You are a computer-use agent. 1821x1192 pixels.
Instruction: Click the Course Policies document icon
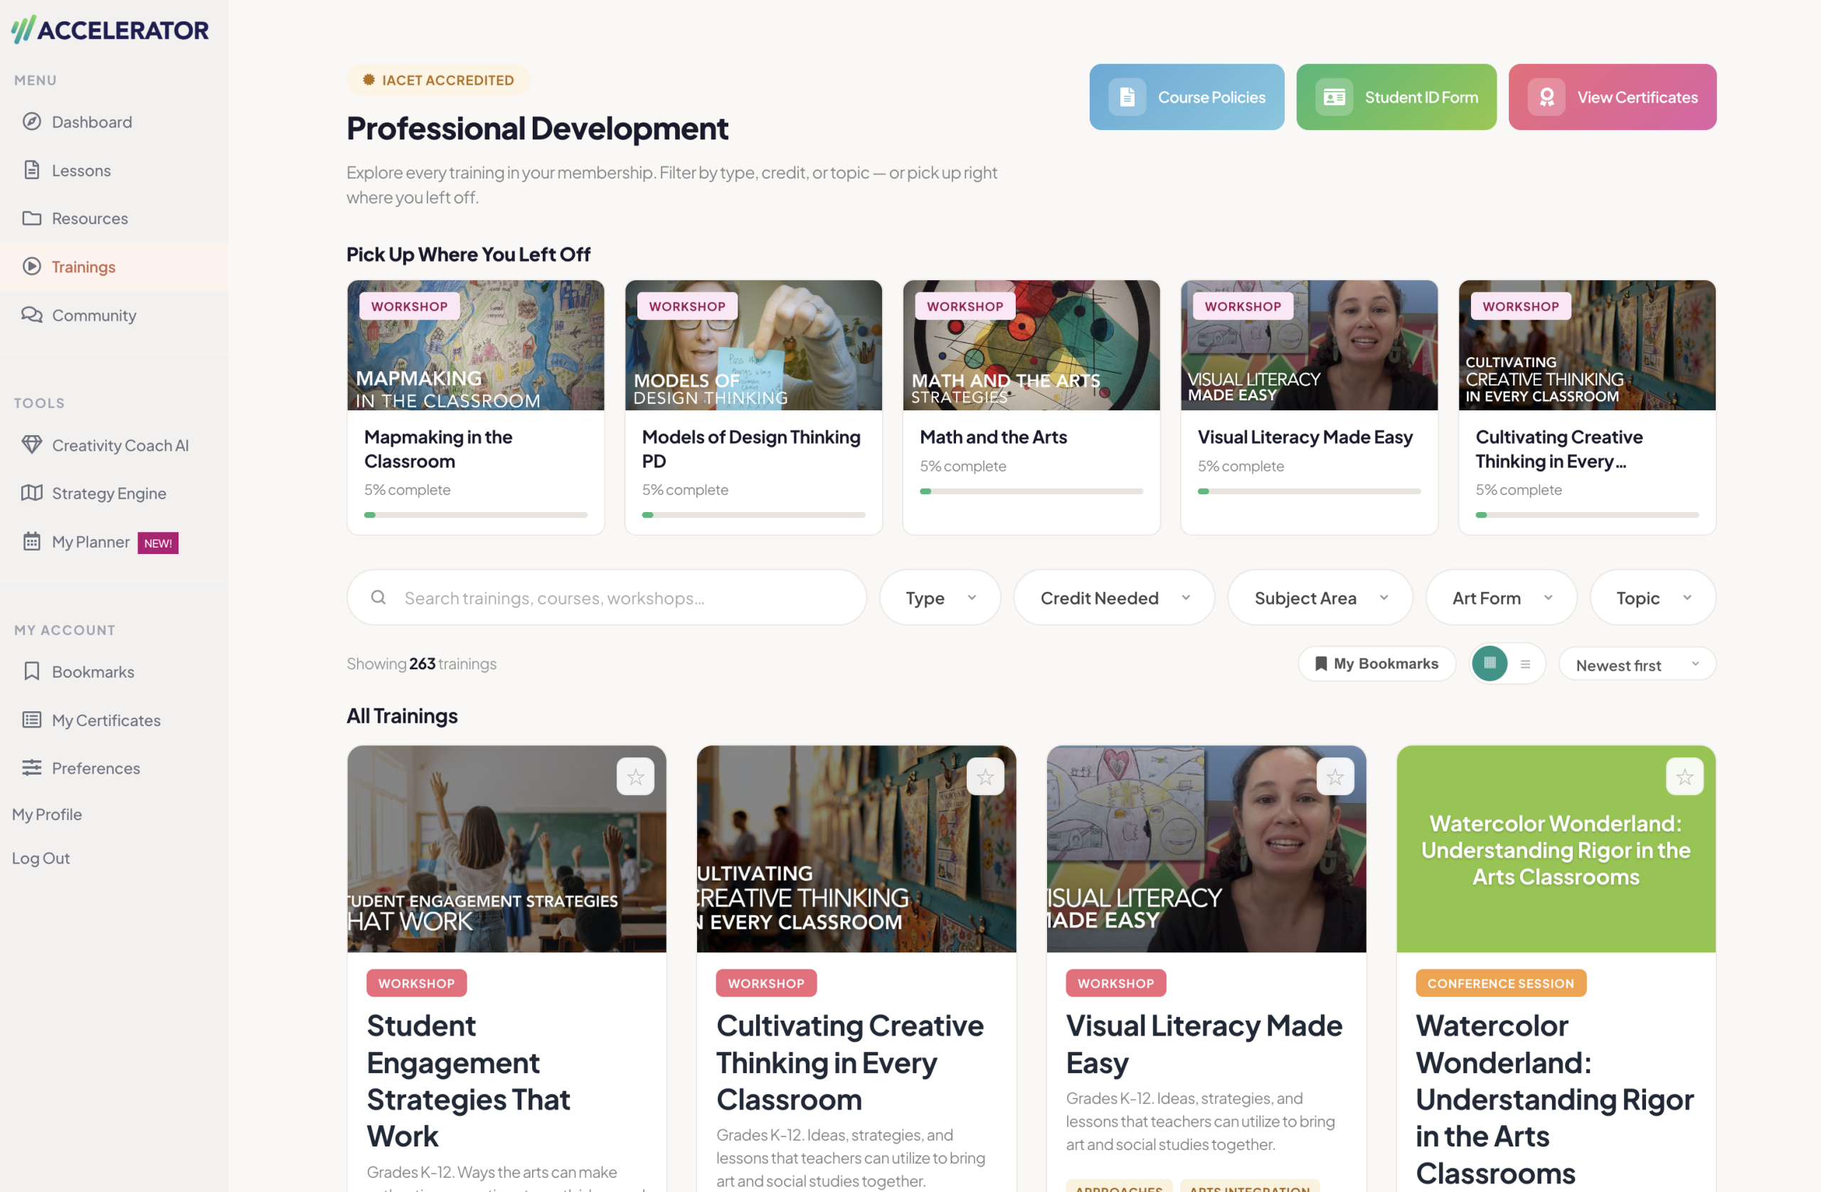click(1127, 97)
